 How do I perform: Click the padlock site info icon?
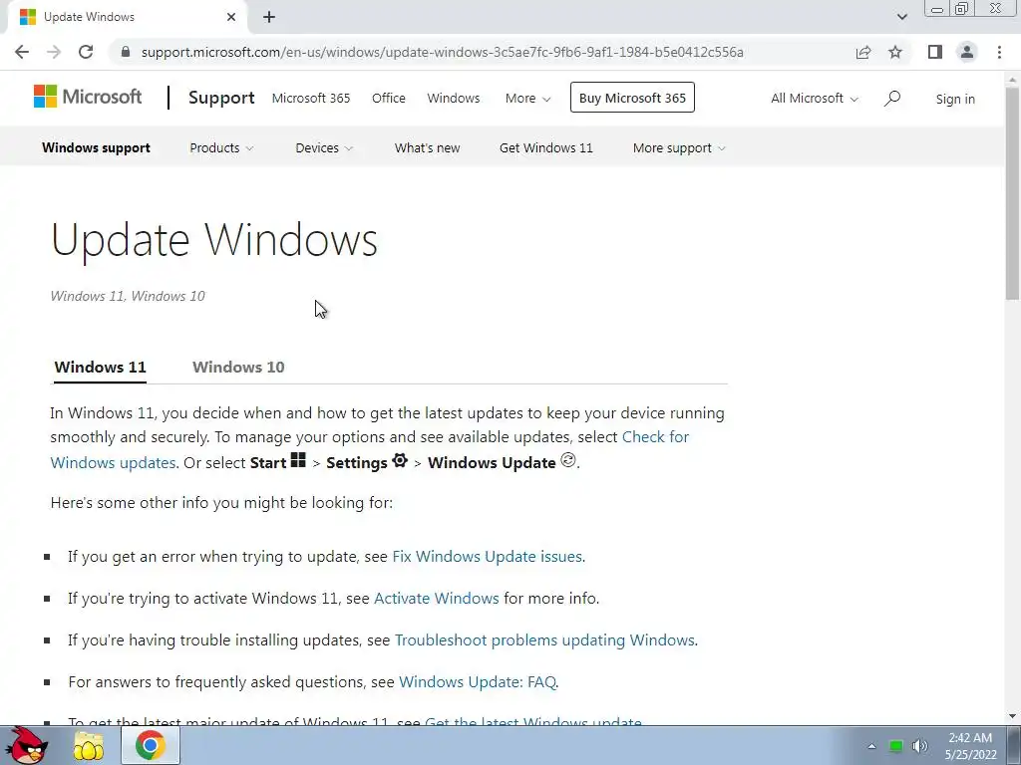pos(126,52)
